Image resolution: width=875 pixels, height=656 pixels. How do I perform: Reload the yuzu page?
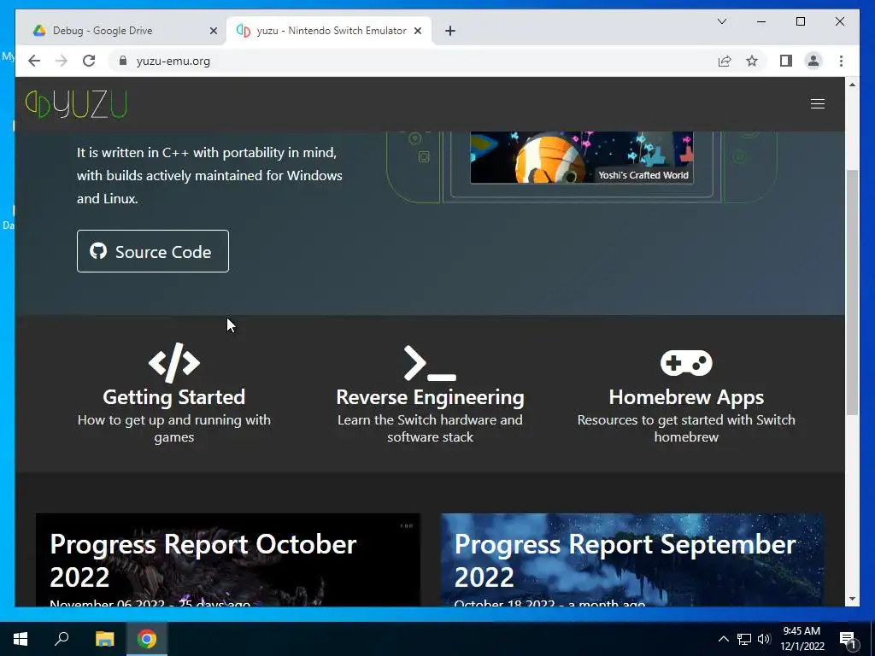(89, 61)
